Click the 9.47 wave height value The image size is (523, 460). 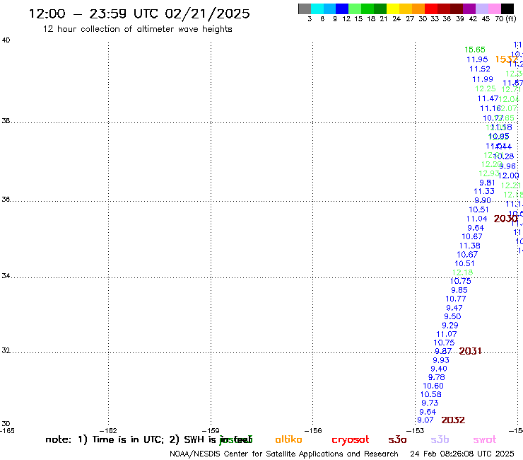click(454, 308)
